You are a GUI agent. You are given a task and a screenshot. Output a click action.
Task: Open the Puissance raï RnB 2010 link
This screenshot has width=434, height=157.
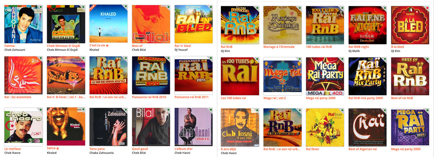pyautogui.click(x=149, y=97)
